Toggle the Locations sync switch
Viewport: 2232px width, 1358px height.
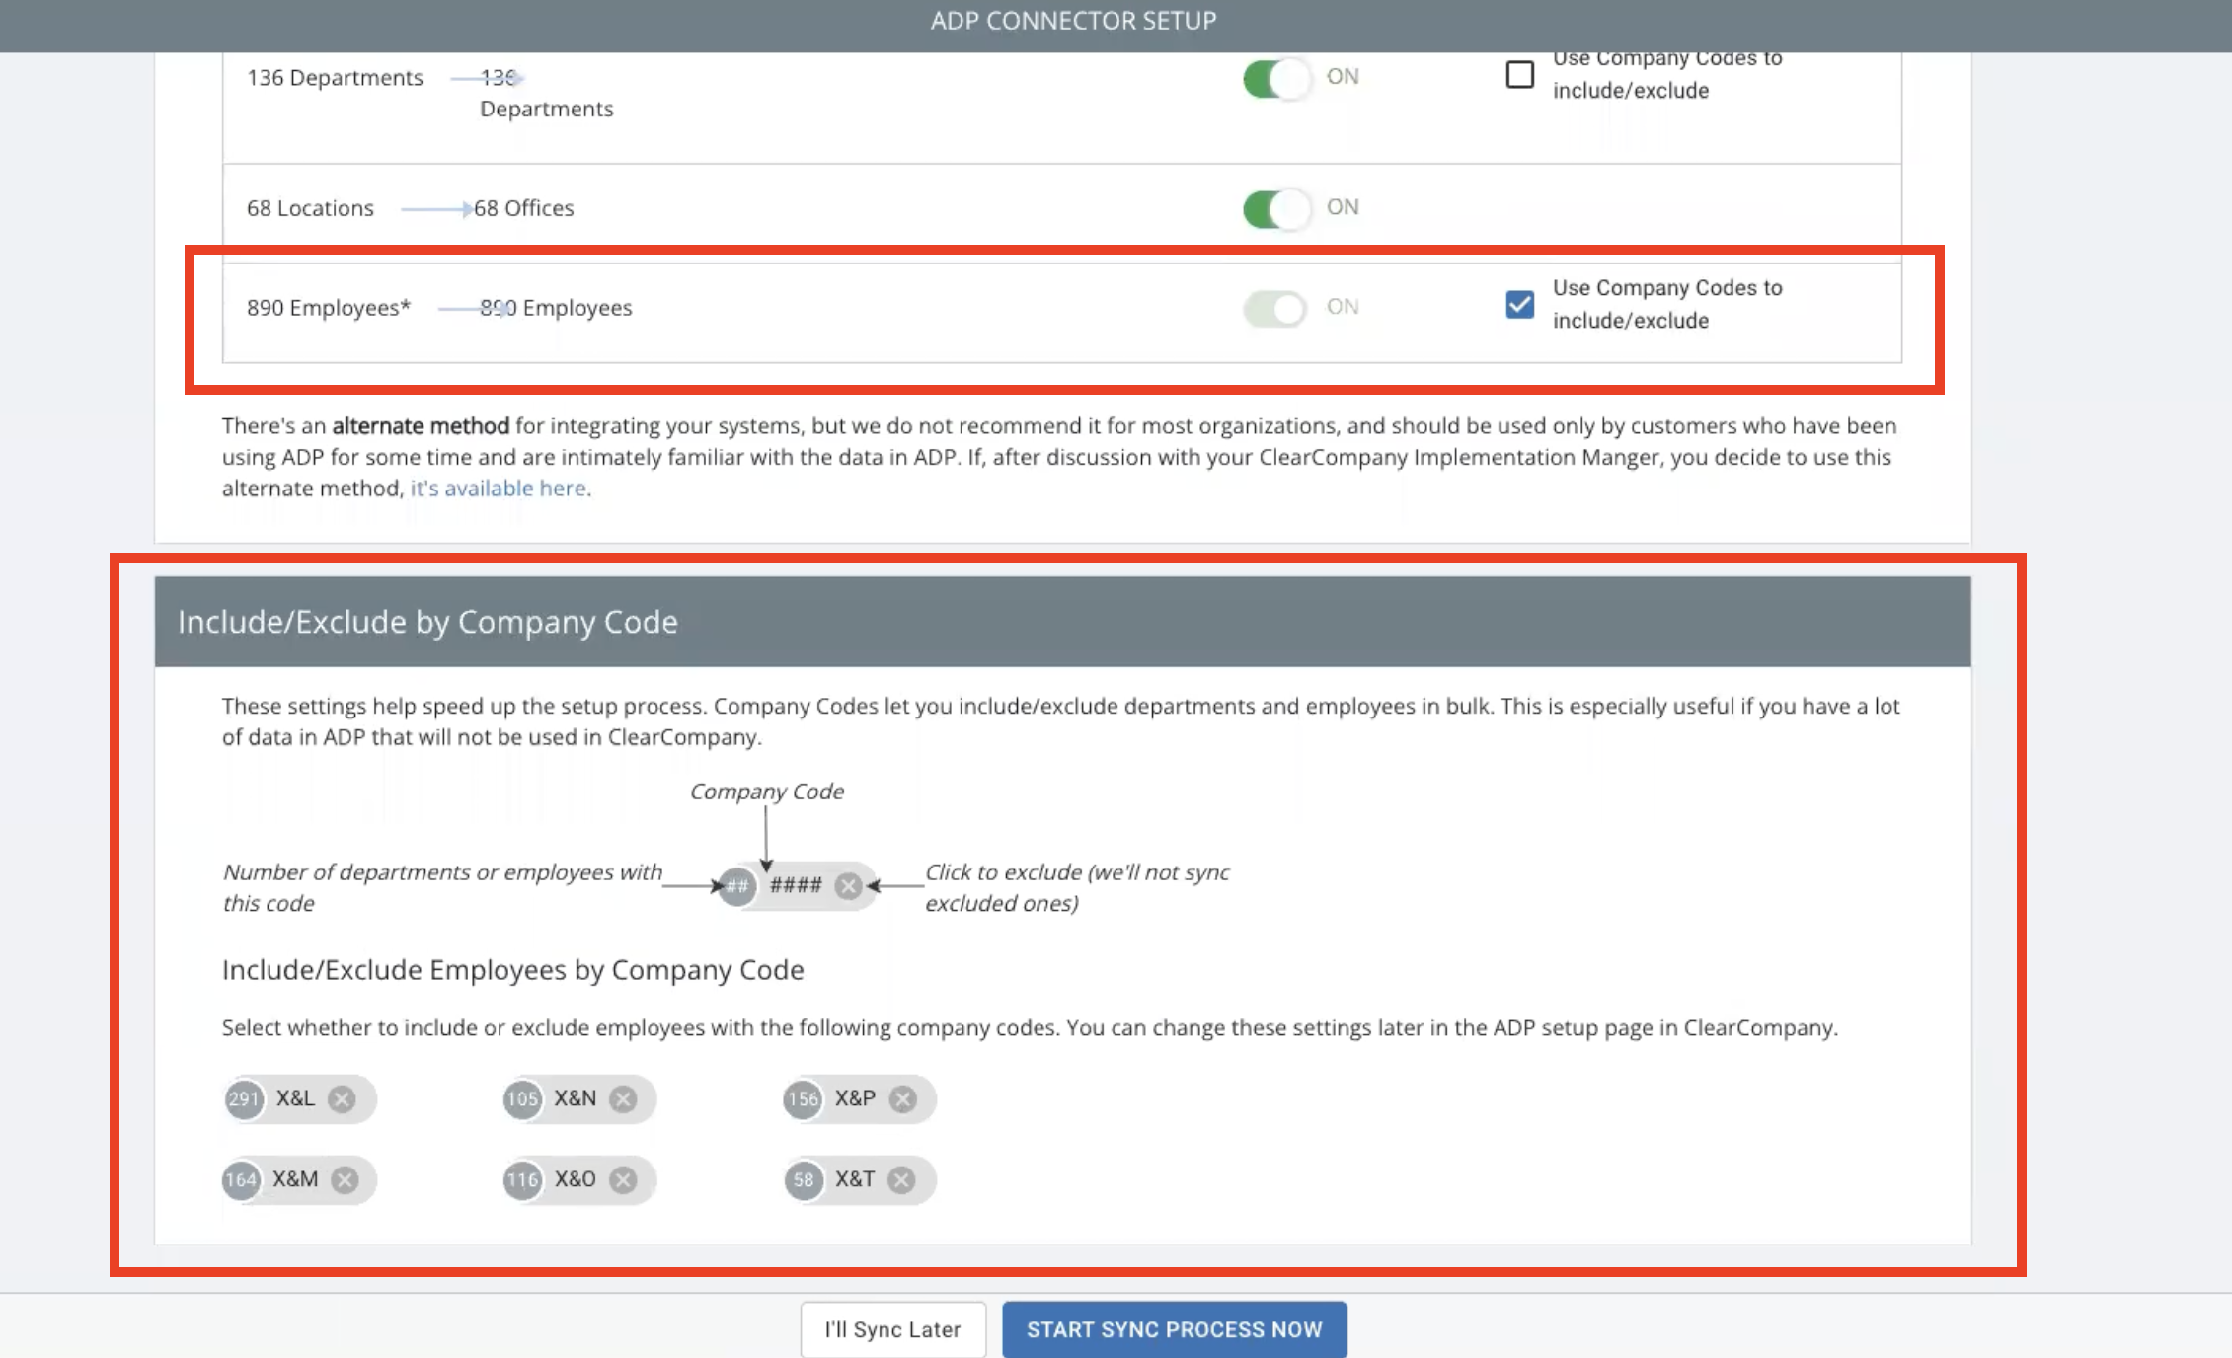click(1276, 208)
